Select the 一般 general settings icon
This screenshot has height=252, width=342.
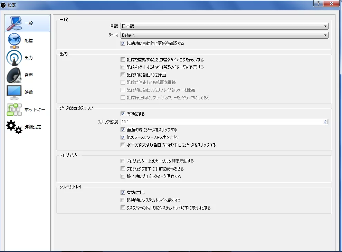14,23
